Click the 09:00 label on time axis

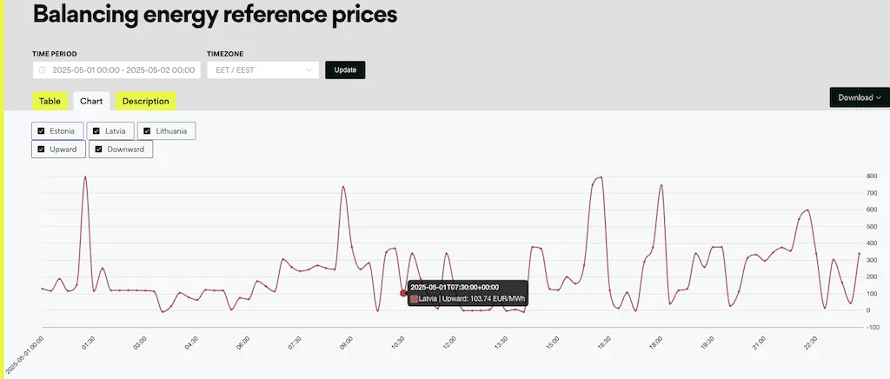[344, 344]
